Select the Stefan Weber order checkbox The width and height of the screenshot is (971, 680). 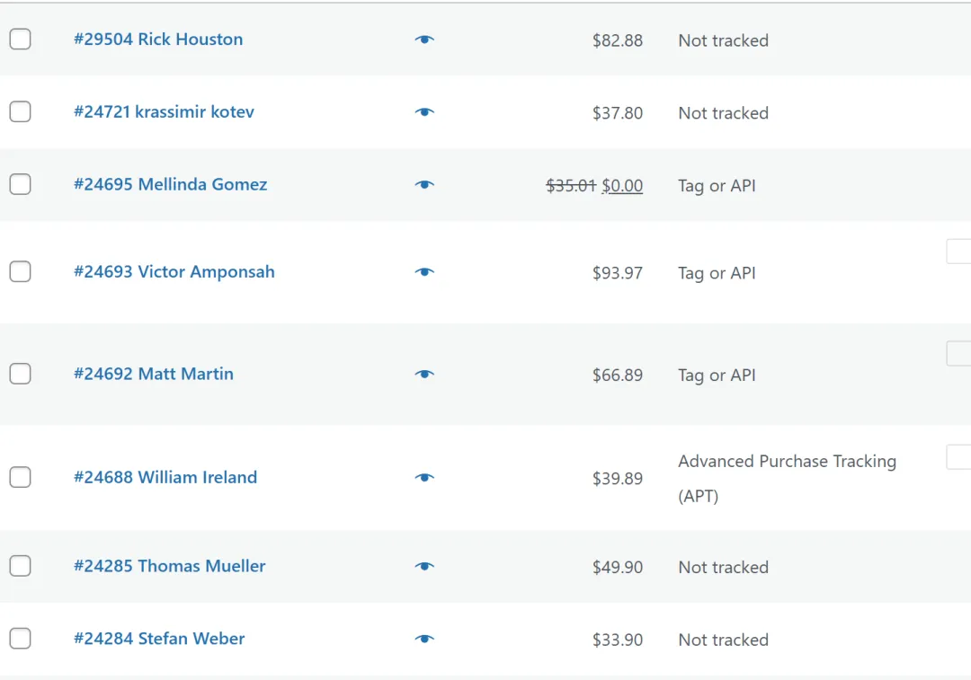[20, 639]
